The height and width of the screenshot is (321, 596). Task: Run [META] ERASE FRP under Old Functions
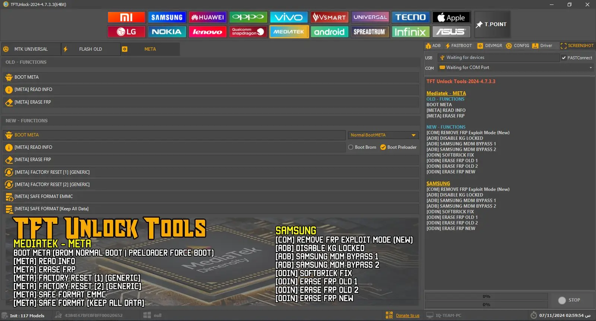tap(211, 102)
